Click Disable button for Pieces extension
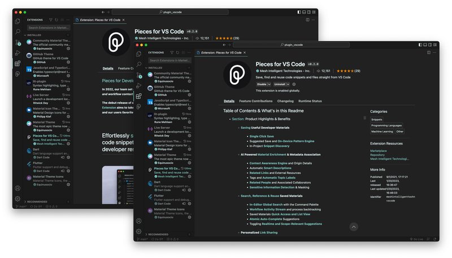 click(x=262, y=84)
